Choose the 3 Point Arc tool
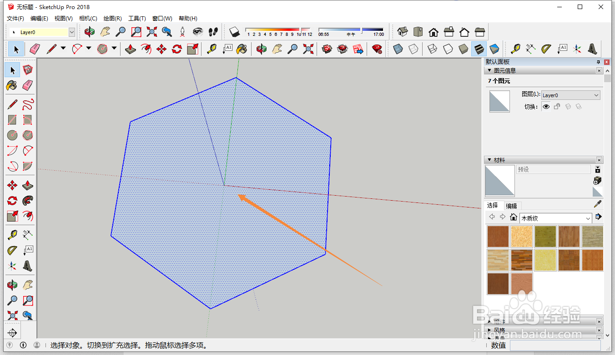 click(12, 166)
